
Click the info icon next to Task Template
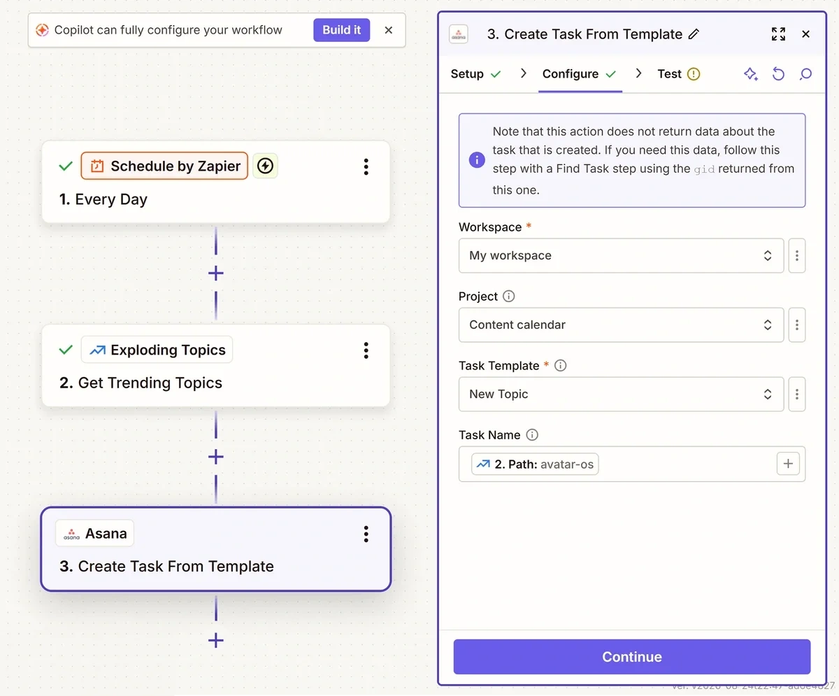[x=560, y=365]
